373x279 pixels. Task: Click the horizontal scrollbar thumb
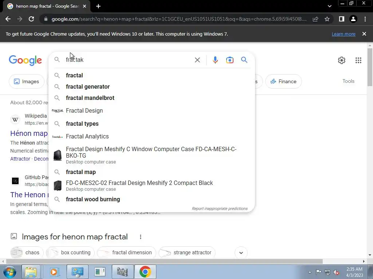click(x=164, y=262)
